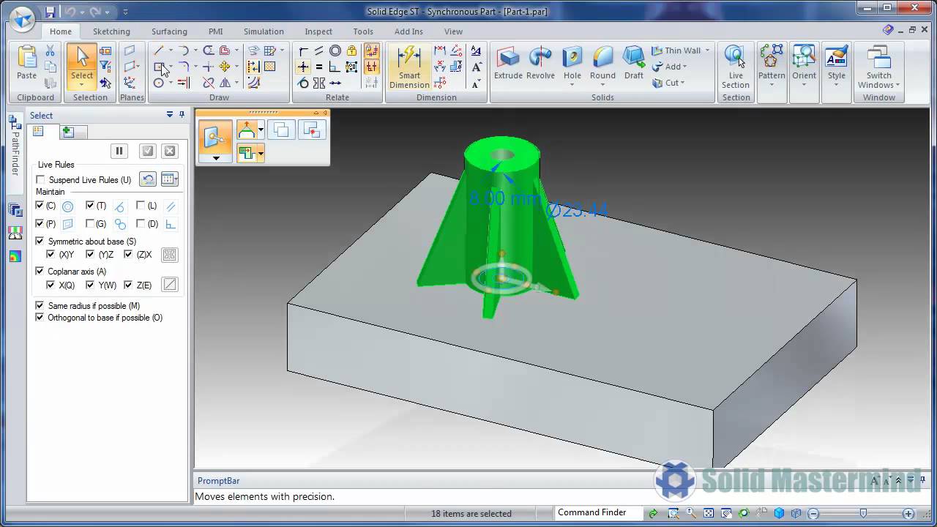Viewport: 937px width, 527px height.
Task: Open the Pattern dropdown arrow
Action: [x=772, y=86]
